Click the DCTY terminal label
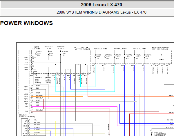 coord(26,97)
